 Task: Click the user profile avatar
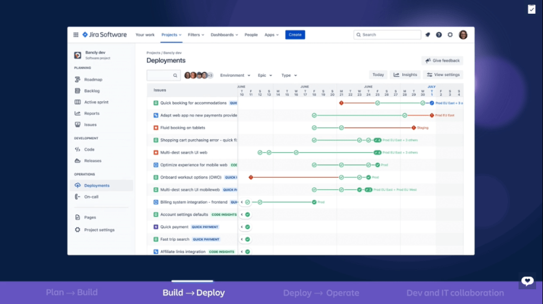click(463, 35)
